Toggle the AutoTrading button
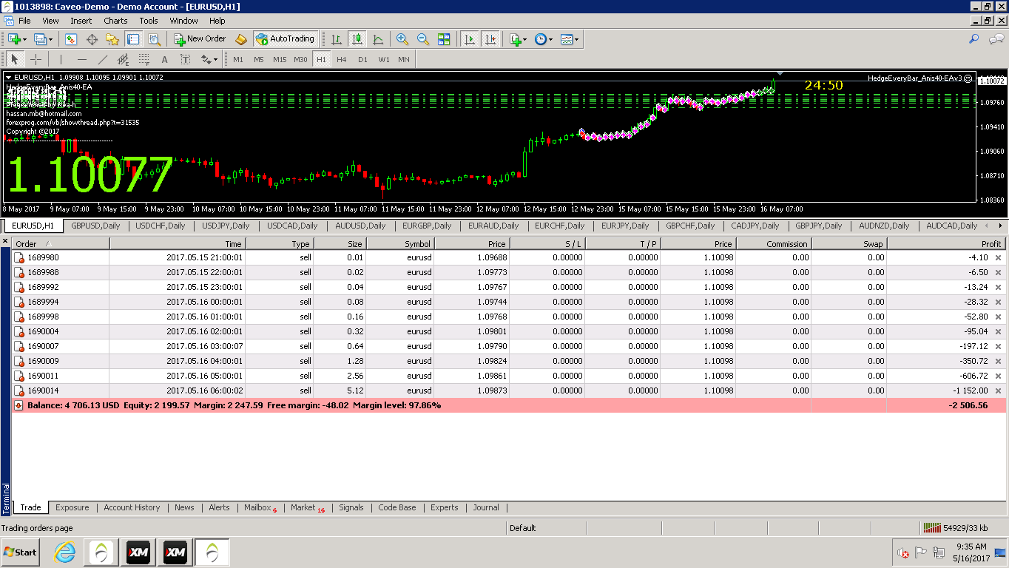This screenshot has width=1009, height=568. 286,38
